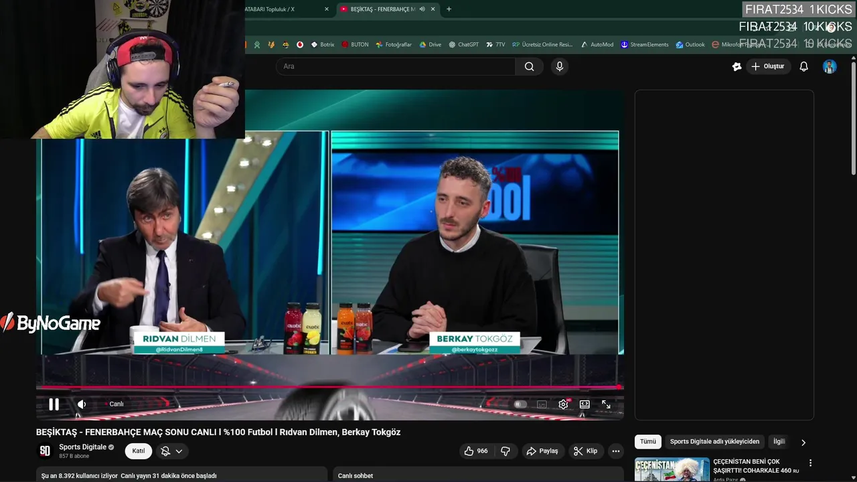Click the sparkle icon beside Oluştur
The image size is (857, 482).
click(736, 66)
